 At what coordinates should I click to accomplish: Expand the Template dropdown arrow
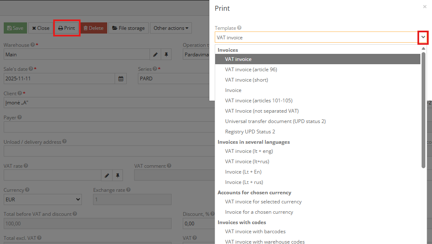pos(423,37)
